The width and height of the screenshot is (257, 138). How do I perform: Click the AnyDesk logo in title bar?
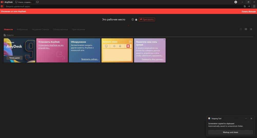(2, 2)
